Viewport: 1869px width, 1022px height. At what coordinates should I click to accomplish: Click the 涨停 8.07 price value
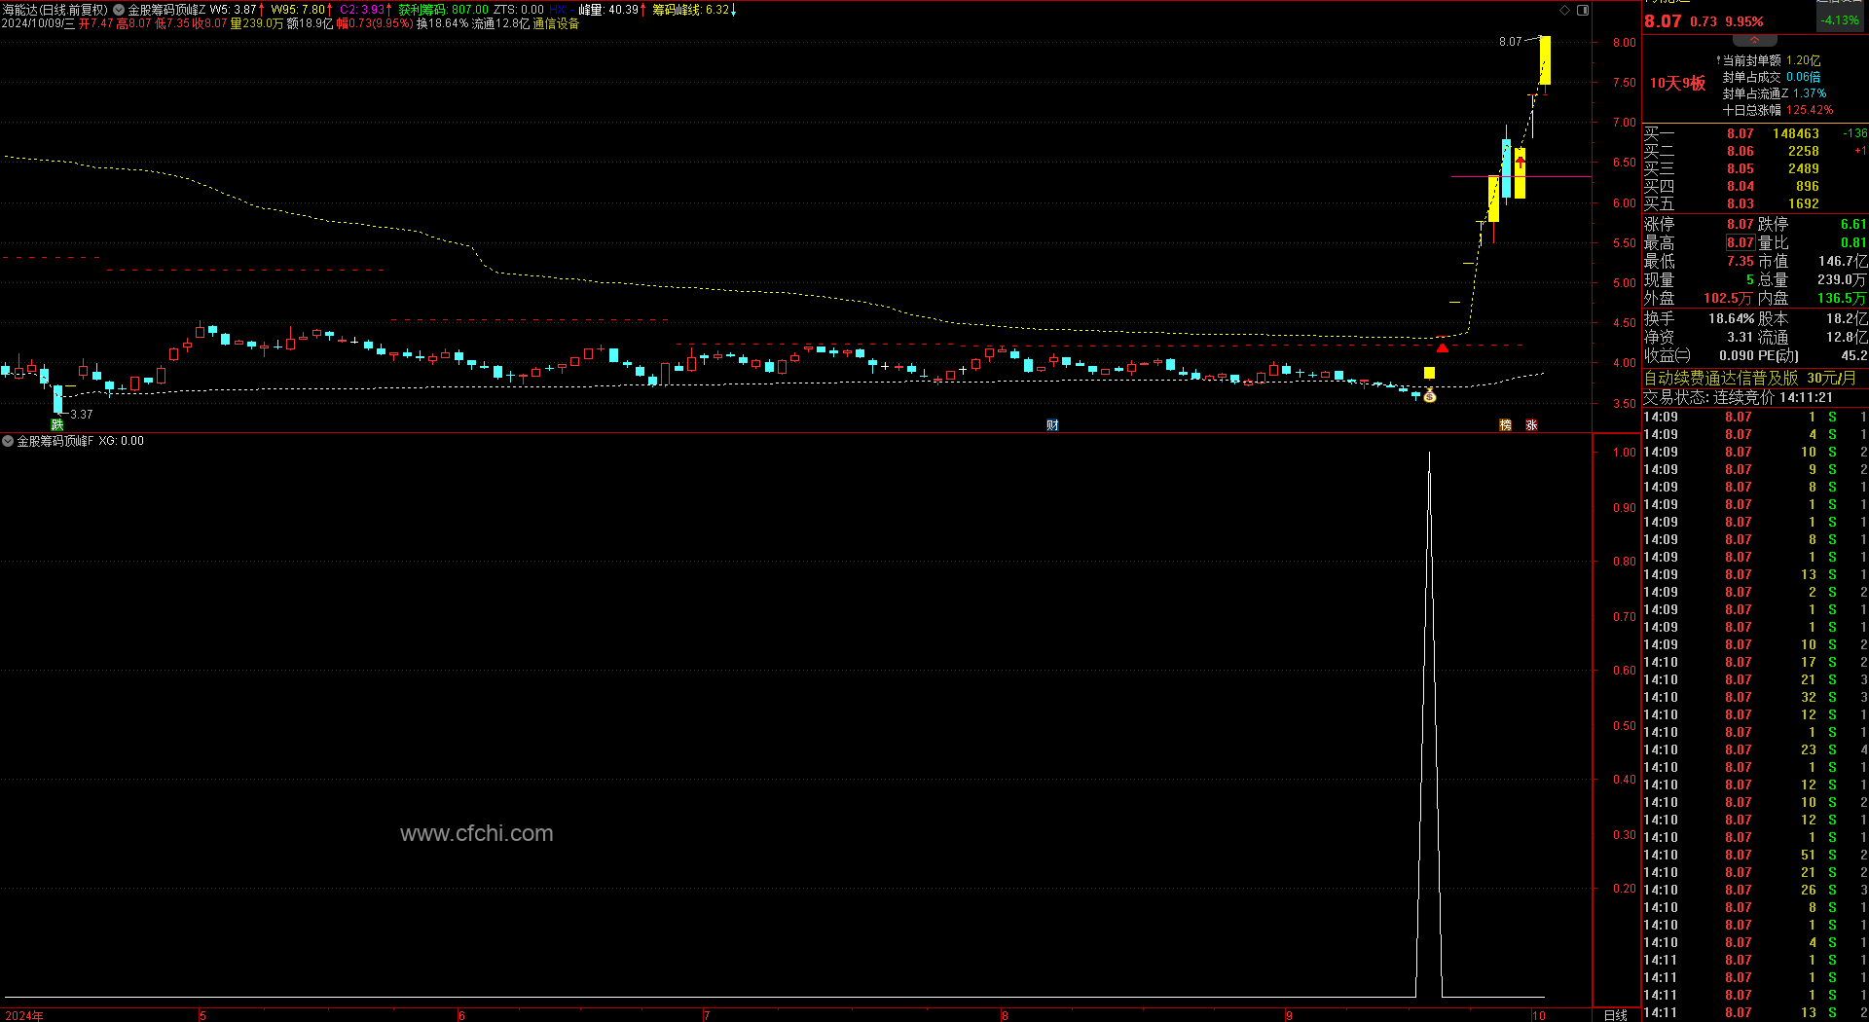coord(1740,224)
